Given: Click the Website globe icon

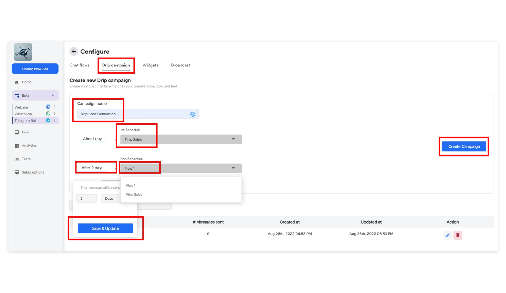Looking at the screenshot, I should coord(48,107).
